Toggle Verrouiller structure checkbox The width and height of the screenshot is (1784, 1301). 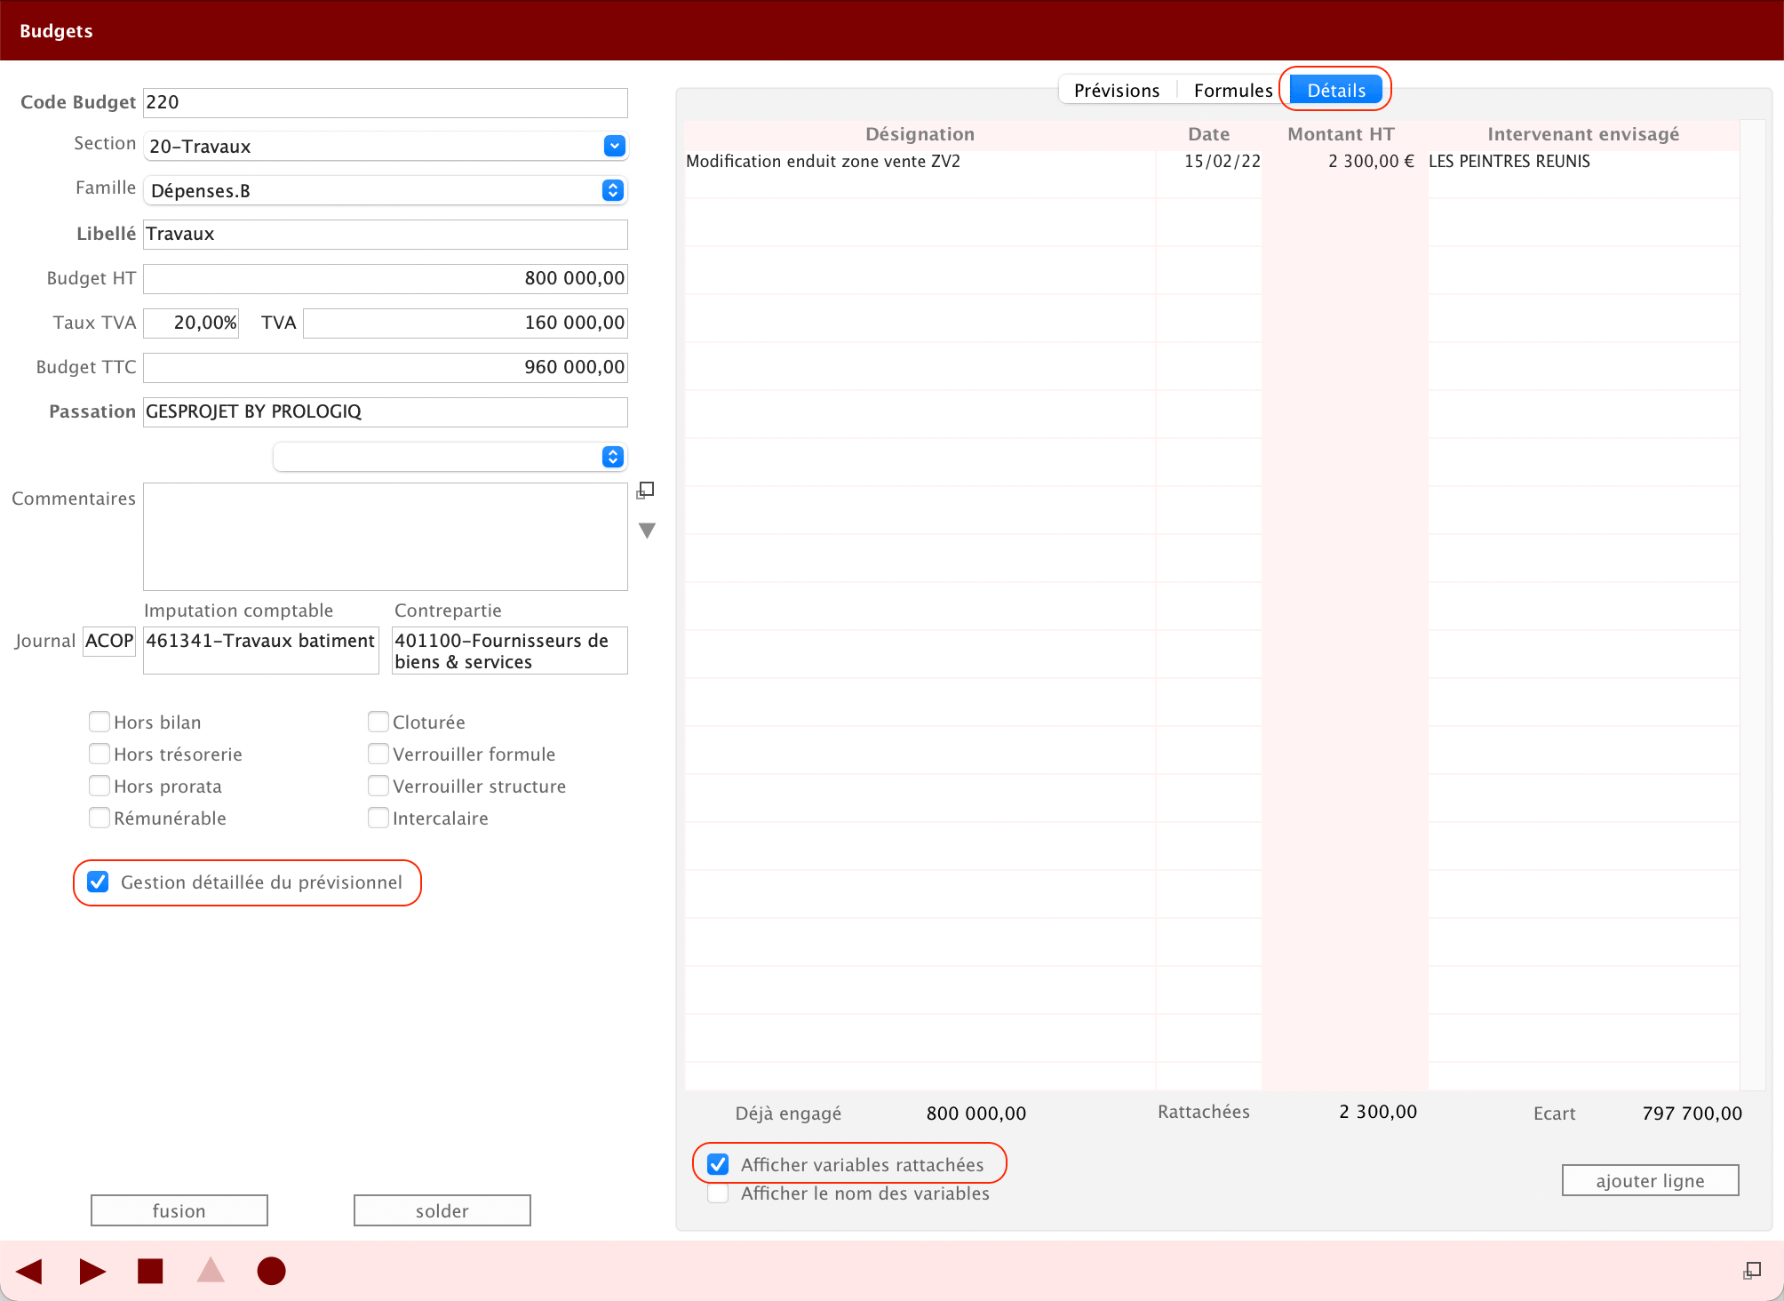pyautogui.click(x=378, y=786)
